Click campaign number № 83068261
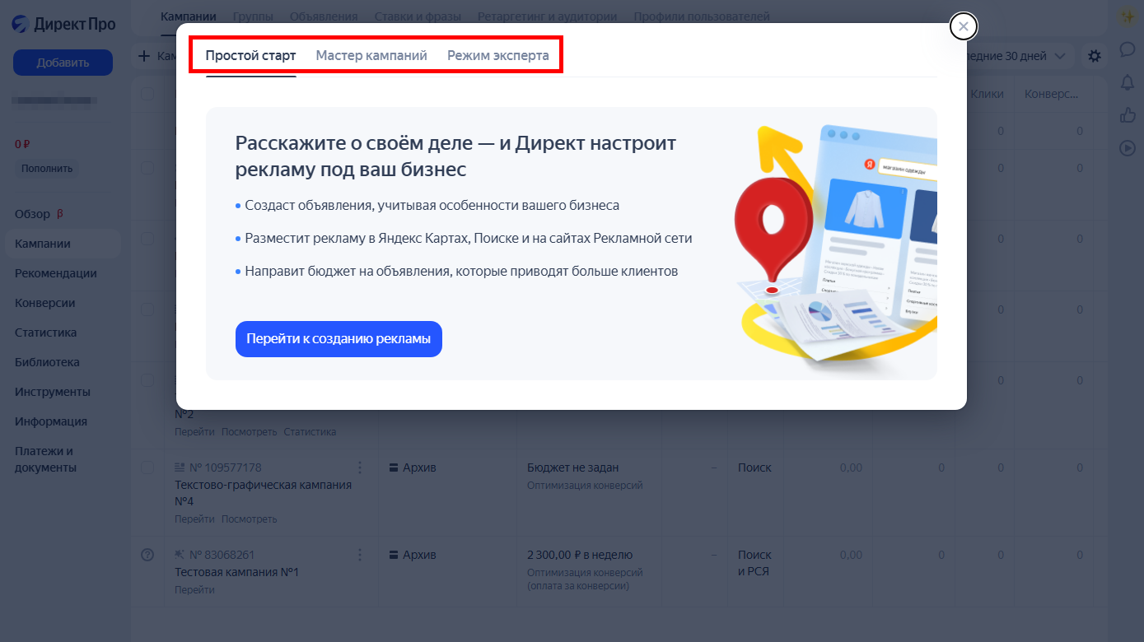This screenshot has width=1144, height=642. point(222,555)
